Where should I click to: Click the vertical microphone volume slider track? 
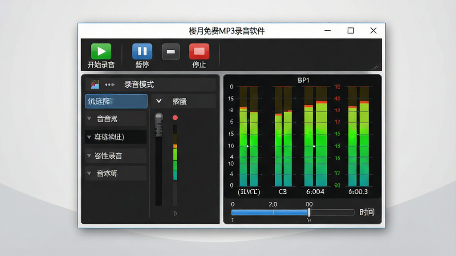[x=159, y=171]
